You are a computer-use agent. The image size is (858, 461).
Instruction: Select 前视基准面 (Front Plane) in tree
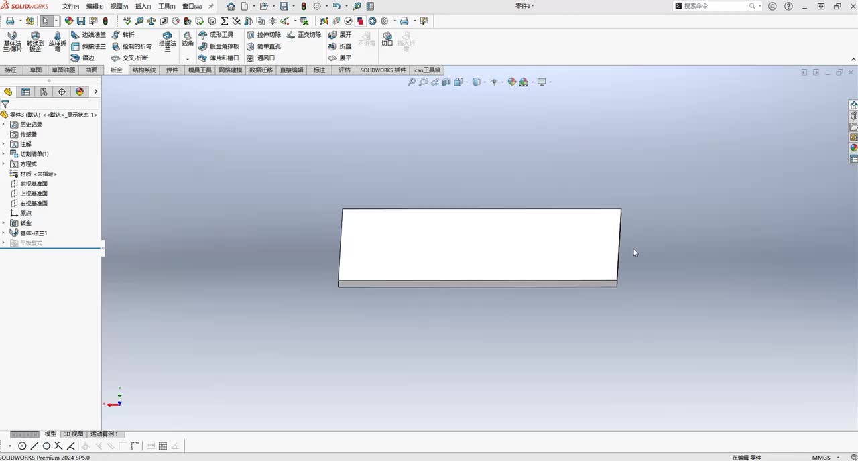click(29, 184)
